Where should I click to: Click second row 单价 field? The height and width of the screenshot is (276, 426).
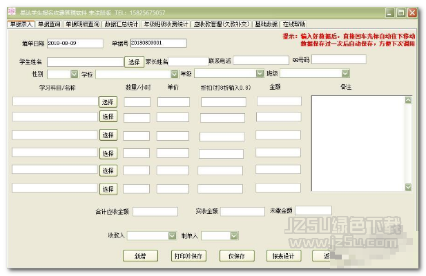173,117
